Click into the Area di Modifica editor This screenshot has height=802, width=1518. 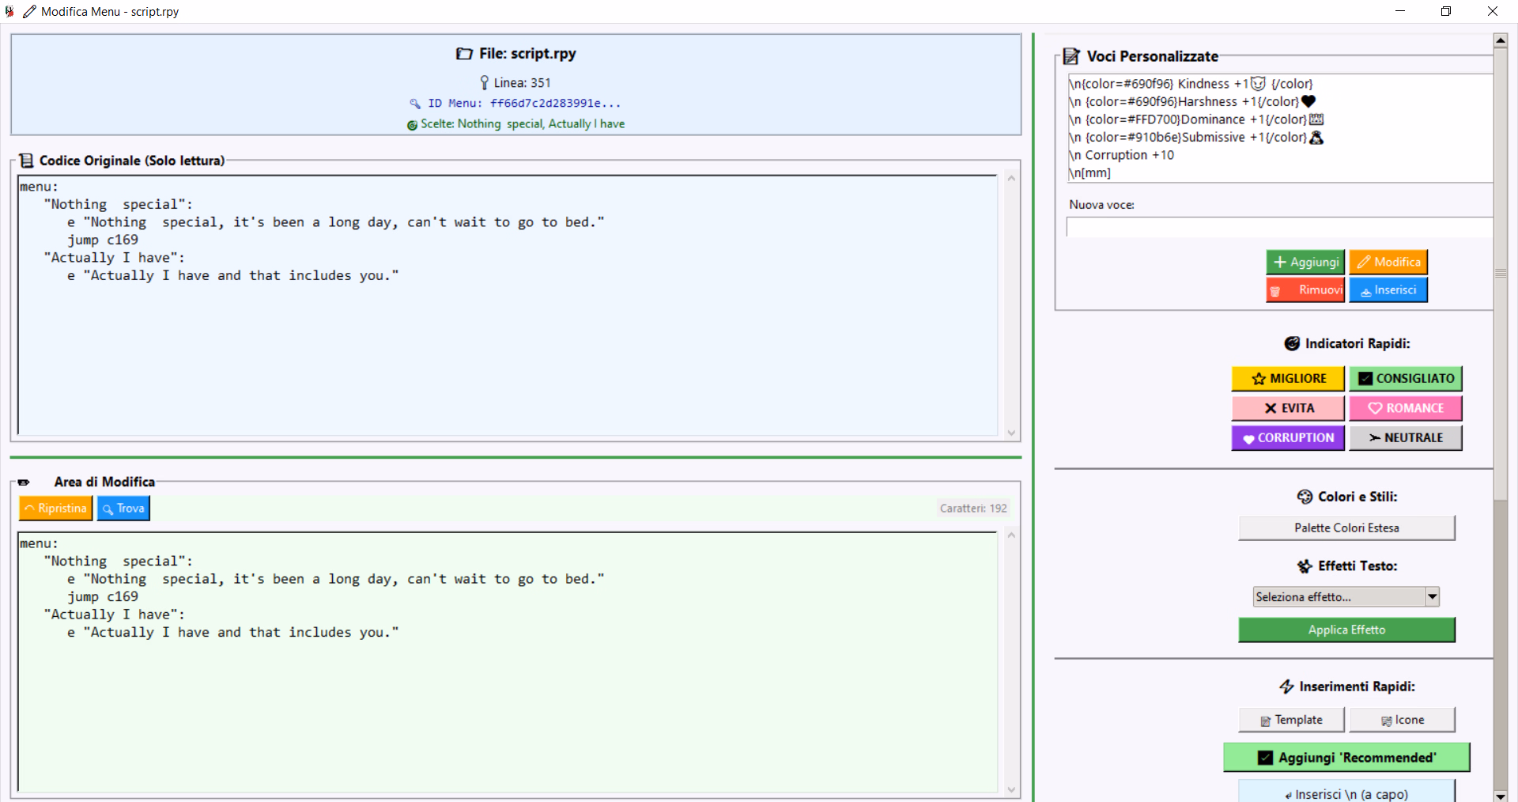coord(508,661)
